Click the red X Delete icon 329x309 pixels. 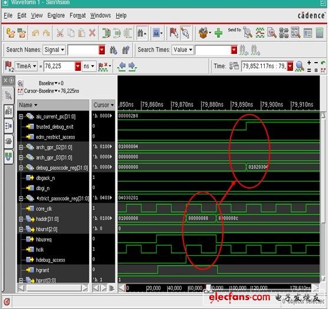(x=92, y=33)
